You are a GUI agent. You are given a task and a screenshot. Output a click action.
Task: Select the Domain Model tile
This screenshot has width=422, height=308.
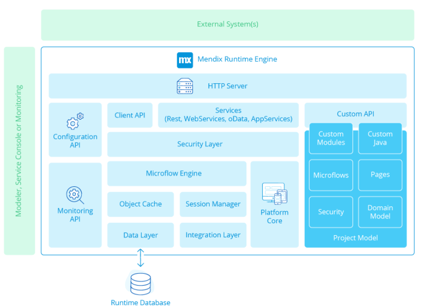tap(380, 212)
